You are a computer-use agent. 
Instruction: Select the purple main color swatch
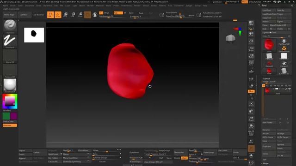[x=13, y=116]
